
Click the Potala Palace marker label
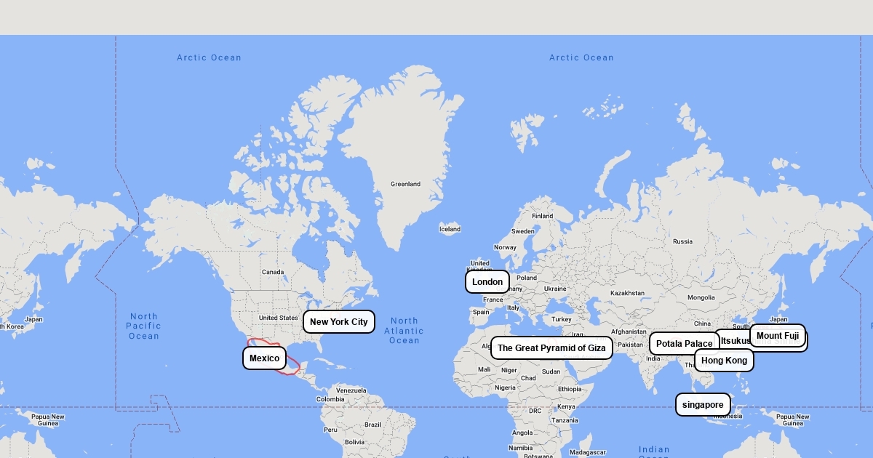click(683, 344)
